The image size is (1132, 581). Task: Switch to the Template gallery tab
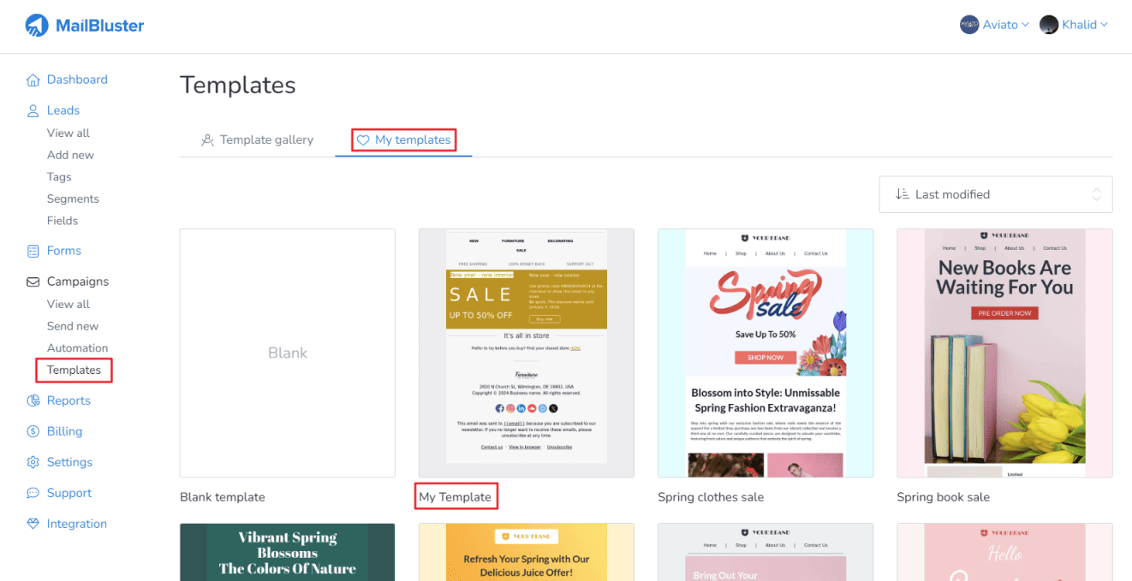tap(257, 140)
